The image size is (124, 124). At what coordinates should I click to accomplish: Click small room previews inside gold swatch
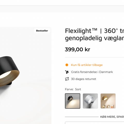coord(108,106)
